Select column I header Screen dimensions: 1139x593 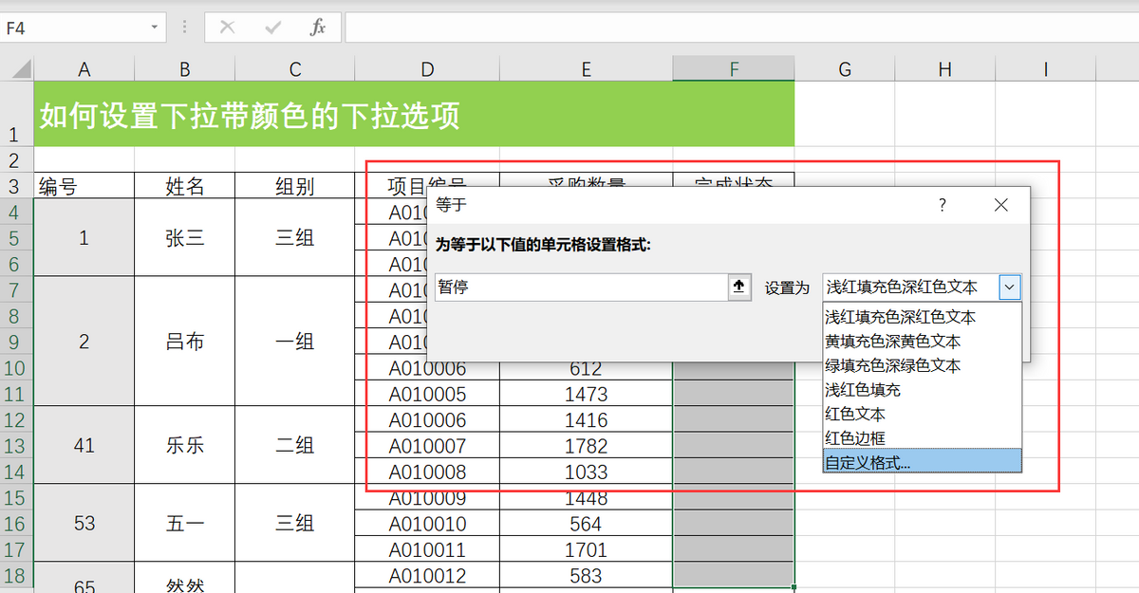tap(1045, 69)
